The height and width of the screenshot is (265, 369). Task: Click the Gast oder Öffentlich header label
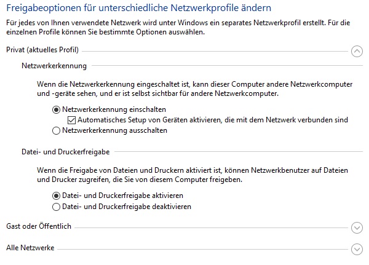[x=39, y=226]
